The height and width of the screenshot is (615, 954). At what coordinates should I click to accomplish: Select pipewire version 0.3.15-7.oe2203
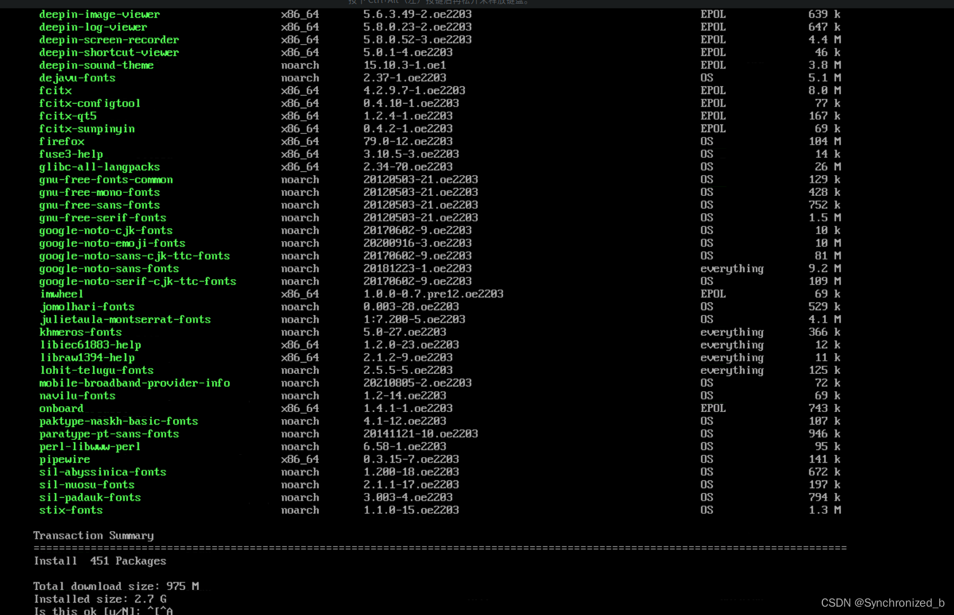pos(411,460)
